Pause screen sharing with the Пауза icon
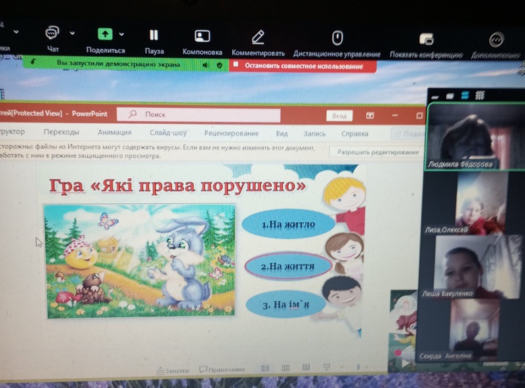525x388 pixels. click(x=154, y=35)
